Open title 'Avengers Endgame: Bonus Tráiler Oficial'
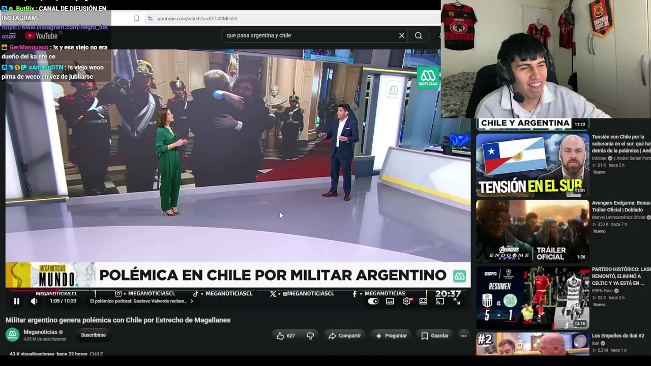 621,206
